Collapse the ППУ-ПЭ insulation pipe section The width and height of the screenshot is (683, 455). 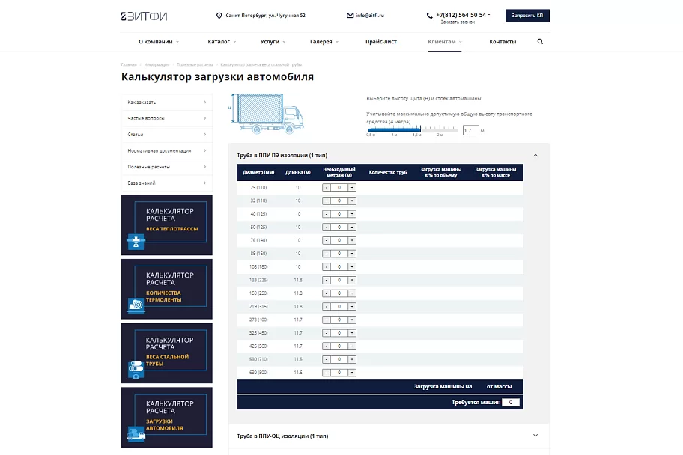click(535, 156)
